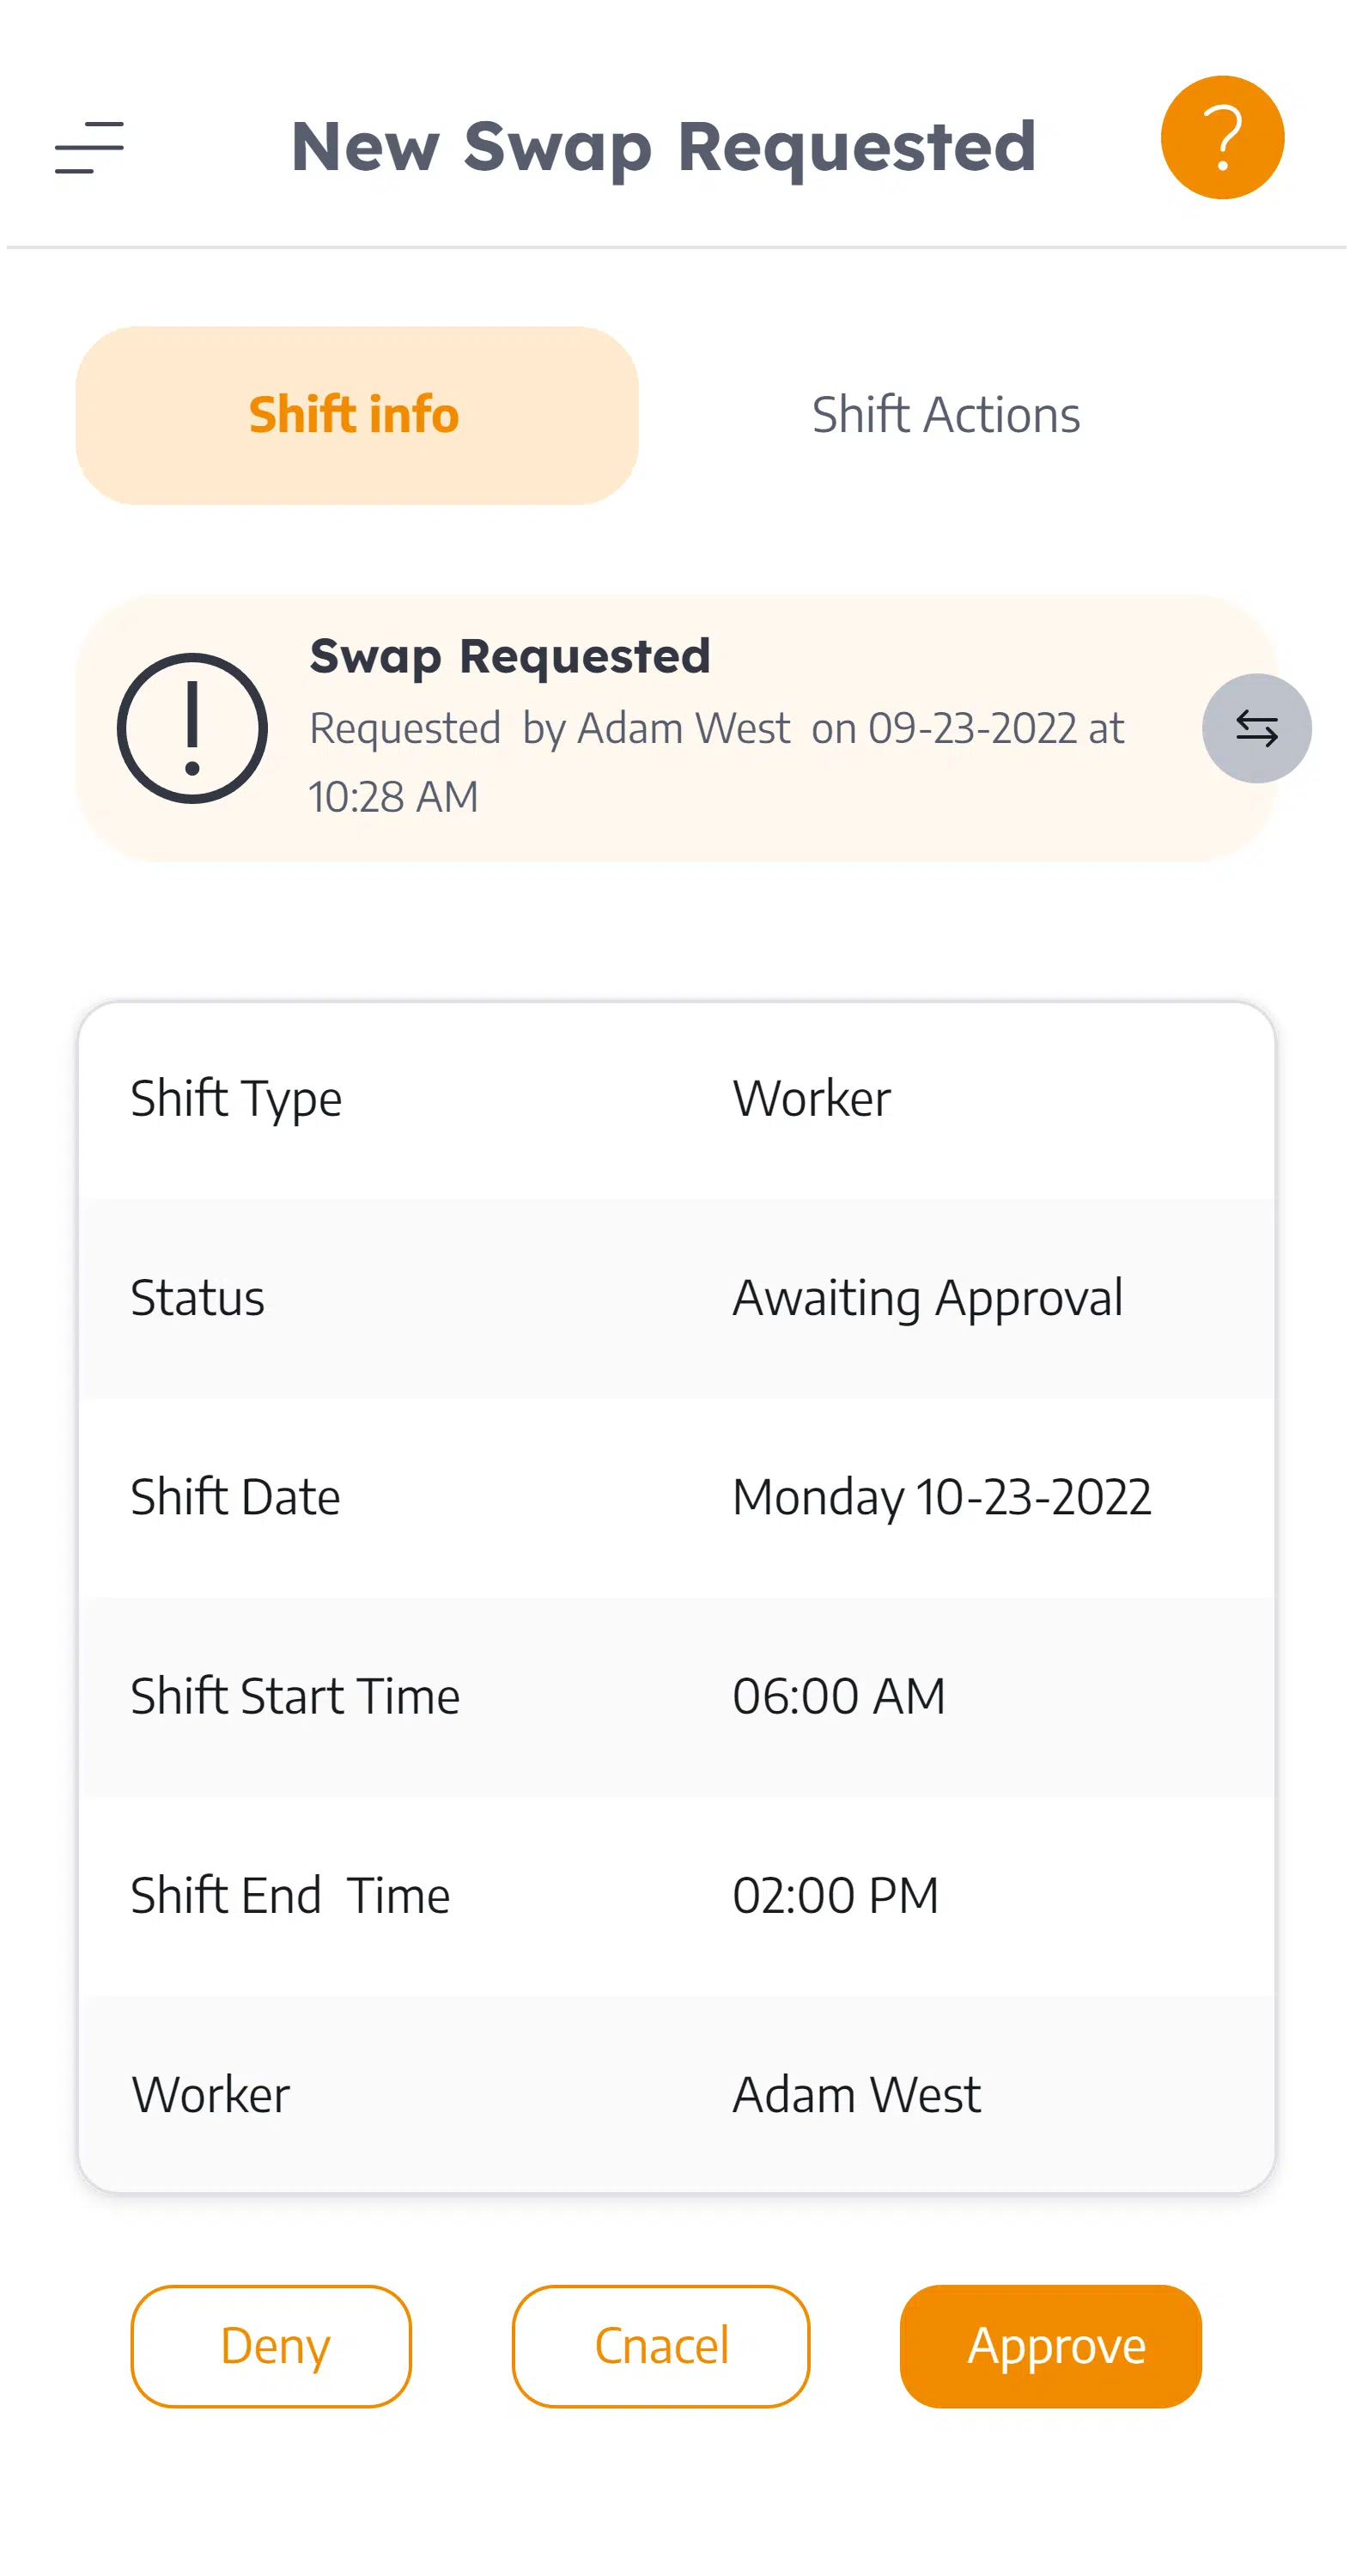
Task: Deny the swap request
Action: [271, 2345]
